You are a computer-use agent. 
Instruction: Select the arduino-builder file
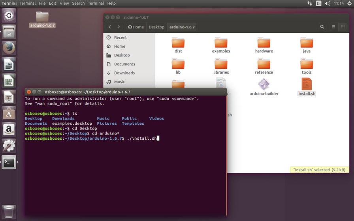point(264,87)
